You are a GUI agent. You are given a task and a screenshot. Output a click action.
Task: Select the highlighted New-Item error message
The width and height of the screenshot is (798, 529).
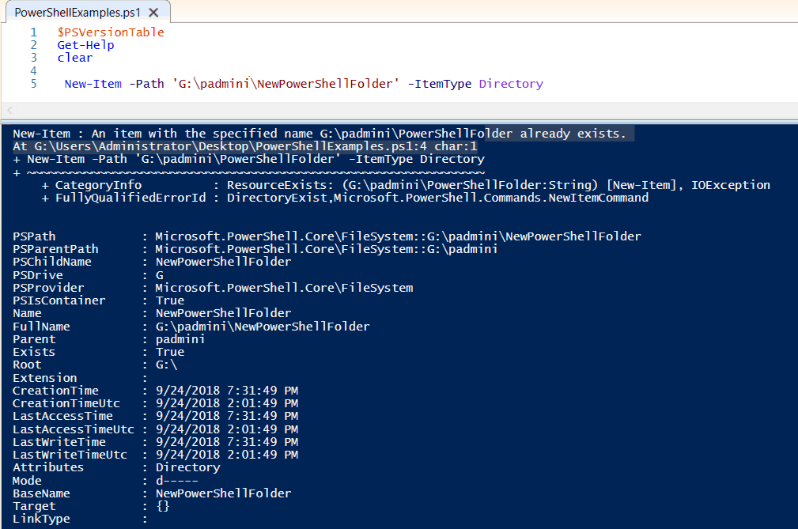(316, 133)
